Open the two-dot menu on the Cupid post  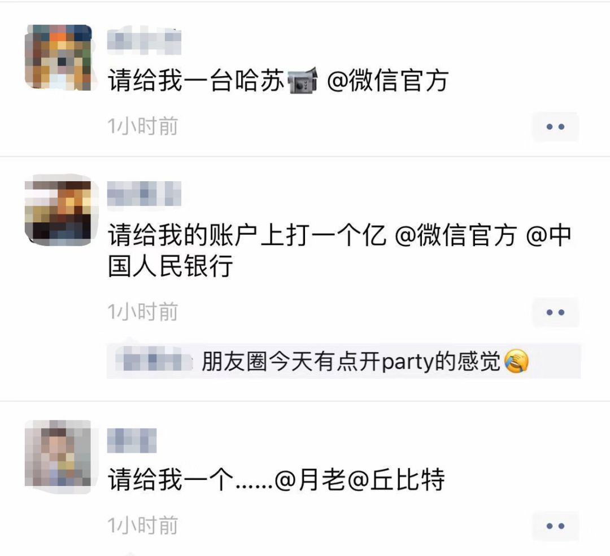(555, 526)
